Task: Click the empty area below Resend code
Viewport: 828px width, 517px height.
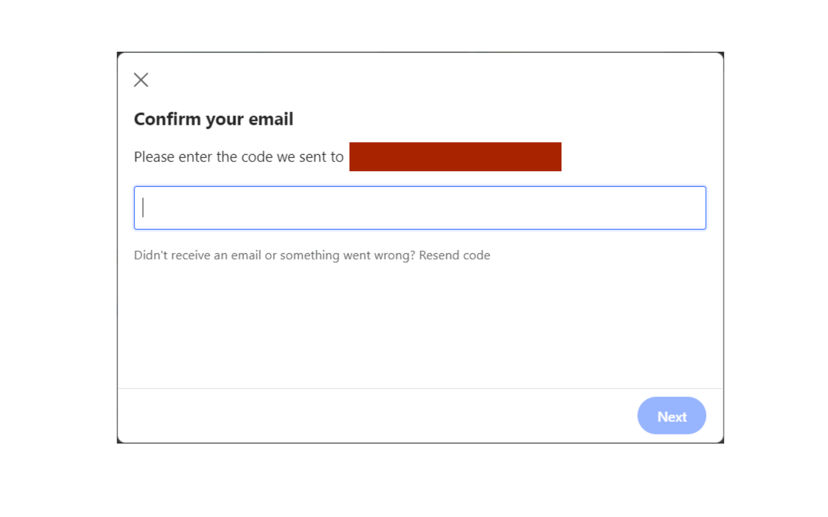Action: coord(362,321)
